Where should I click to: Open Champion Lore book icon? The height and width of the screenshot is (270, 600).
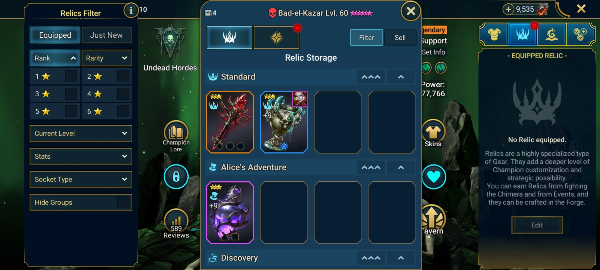[x=176, y=132]
